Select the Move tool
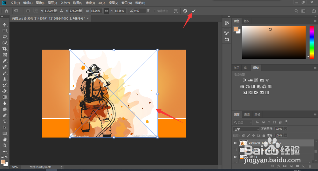Viewport: 318px width, 171px height. (x=5, y=25)
